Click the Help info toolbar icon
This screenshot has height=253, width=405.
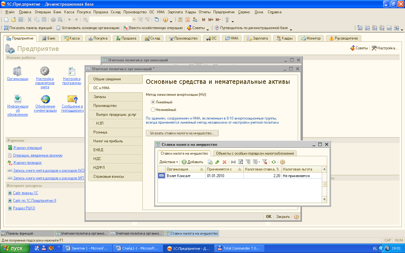(165, 20)
